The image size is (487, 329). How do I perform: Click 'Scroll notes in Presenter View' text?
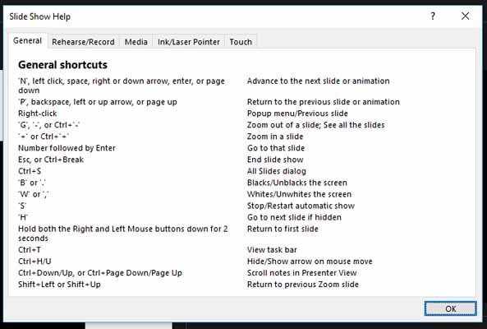click(x=302, y=273)
